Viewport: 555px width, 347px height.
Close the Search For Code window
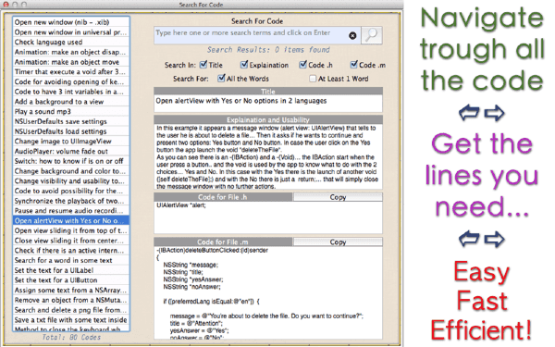6,5
